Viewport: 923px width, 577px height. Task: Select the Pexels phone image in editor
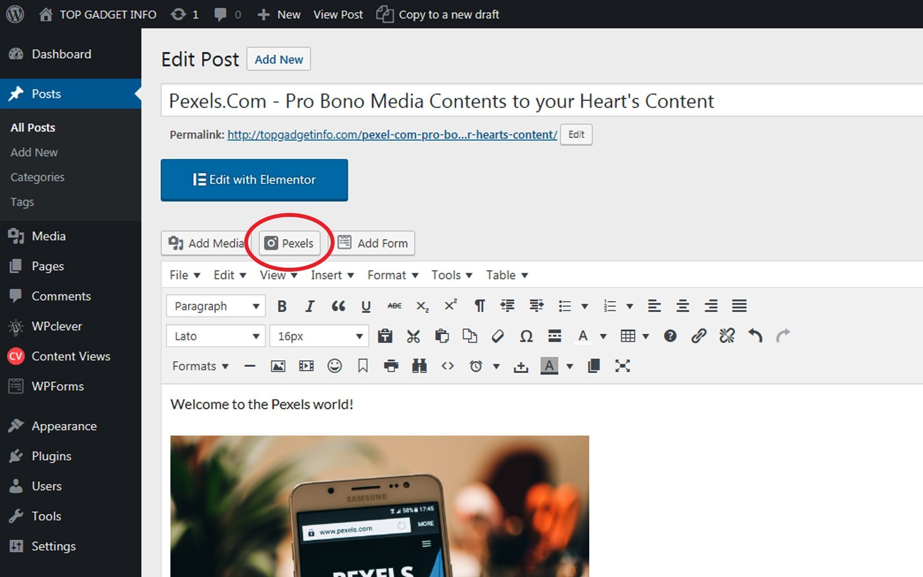pyautogui.click(x=380, y=506)
